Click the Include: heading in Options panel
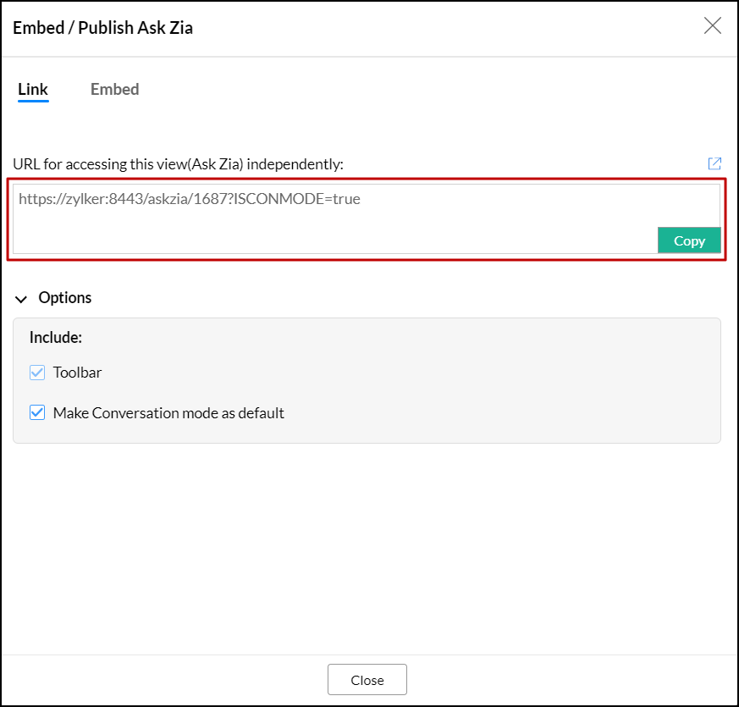This screenshot has width=739, height=707. (x=56, y=337)
